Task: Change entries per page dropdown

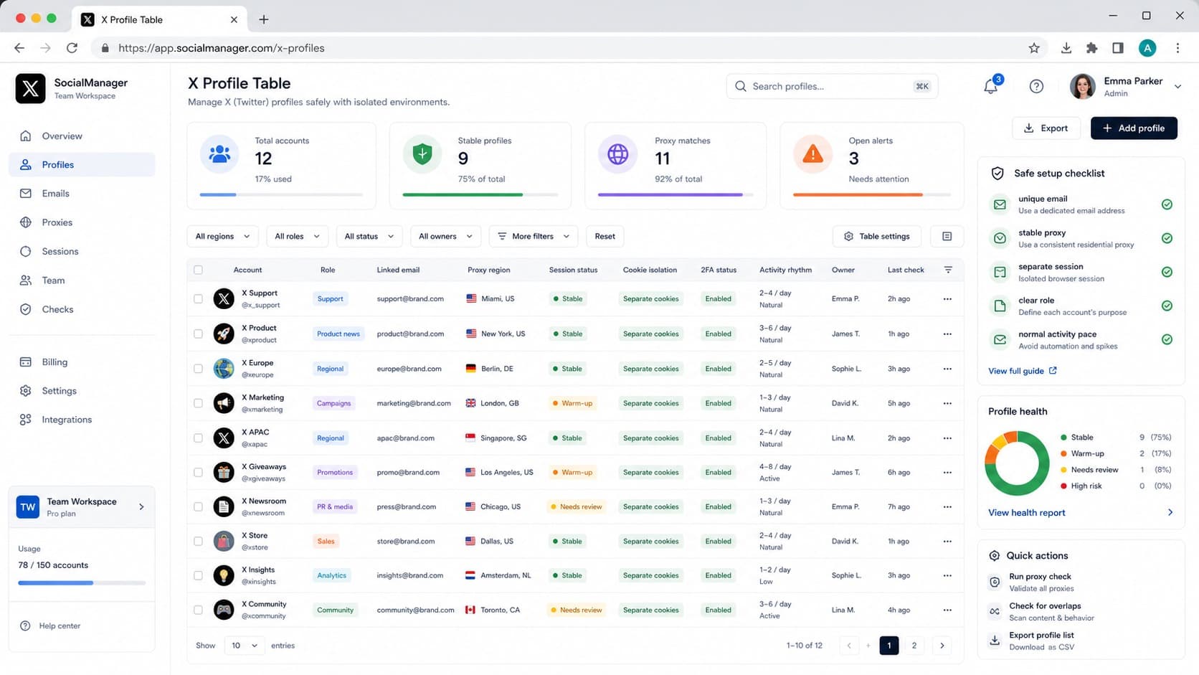Action: point(244,646)
